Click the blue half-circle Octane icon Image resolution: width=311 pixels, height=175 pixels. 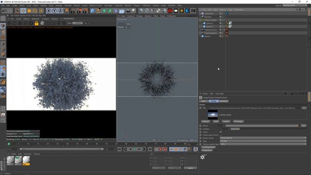pyautogui.click(x=188, y=11)
